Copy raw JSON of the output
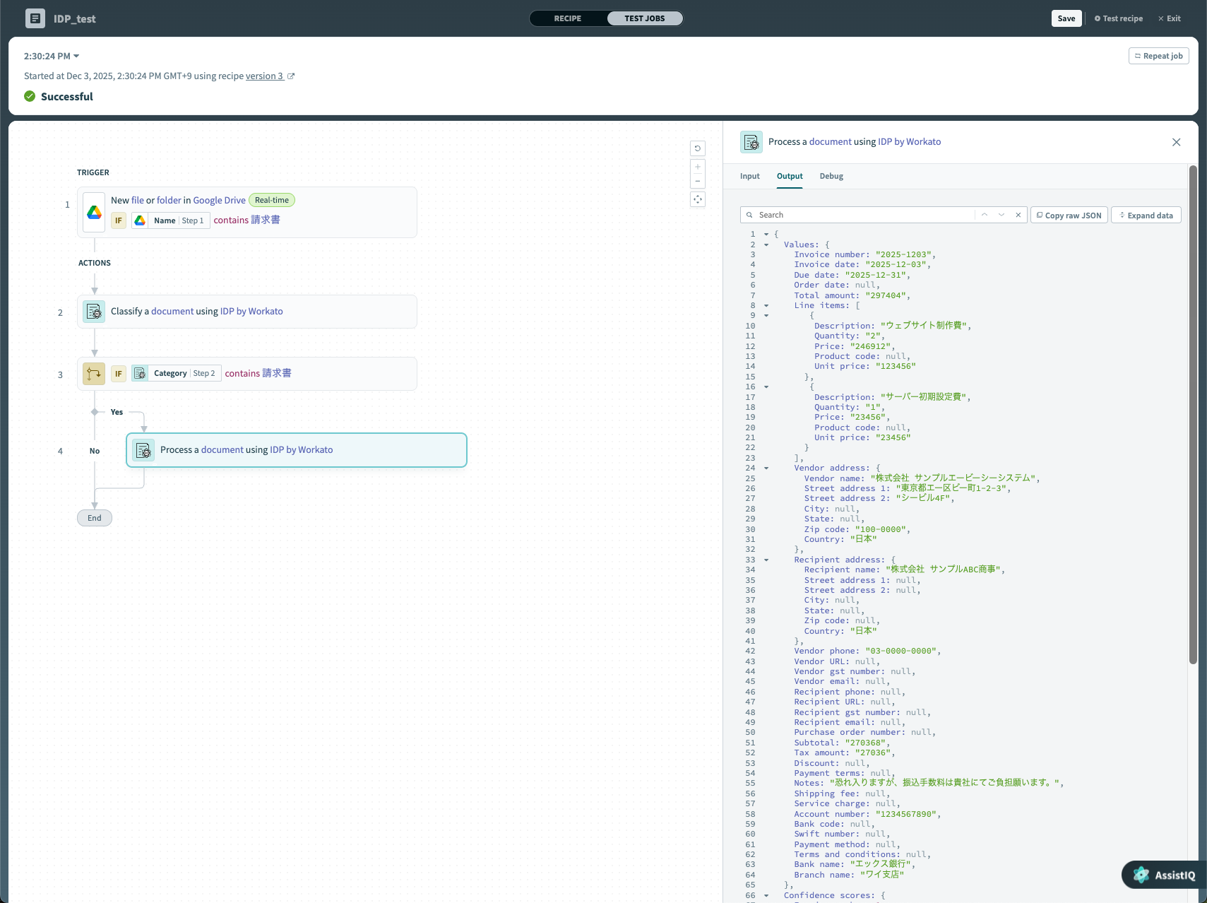Viewport: 1207px width, 903px height. pyautogui.click(x=1069, y=215)
